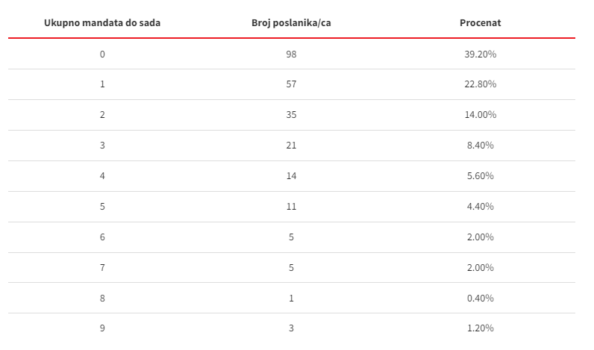Select the cell showing 98 poslanika
Image resolution: width=594 pixels, height=350 pixels.
tap(291, 54)
